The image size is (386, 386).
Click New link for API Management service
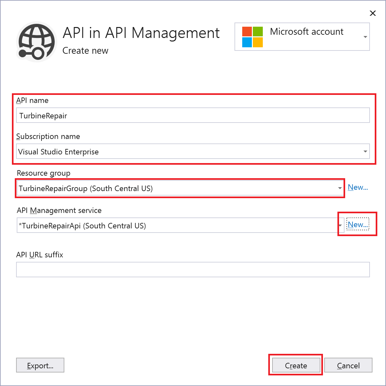click(x=357, y=225)
